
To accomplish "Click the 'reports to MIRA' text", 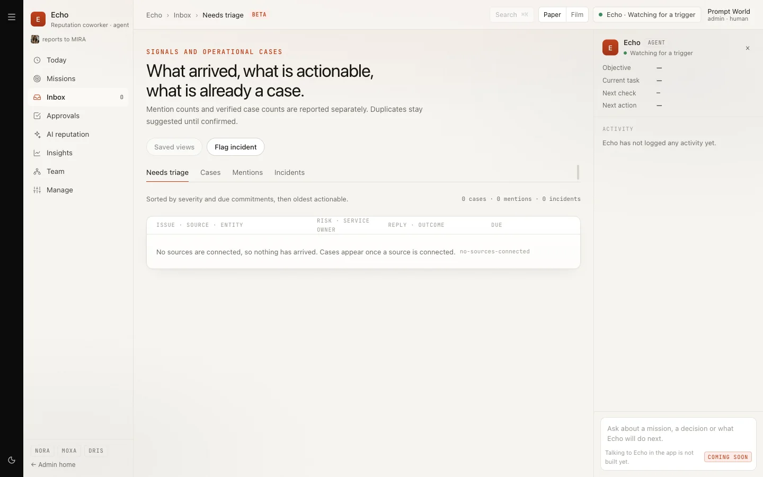I will (64, 40).
